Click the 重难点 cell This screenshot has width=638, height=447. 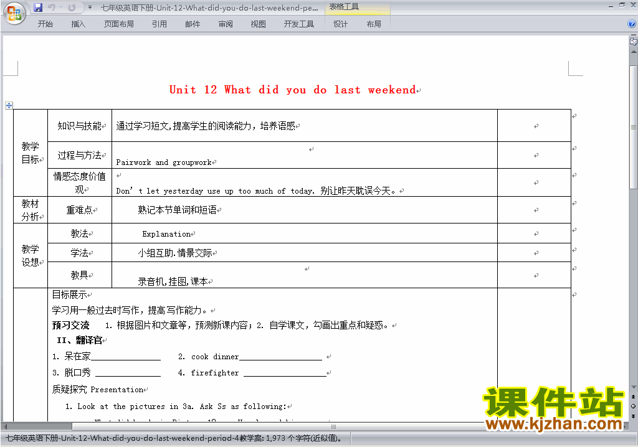(80, 210)
